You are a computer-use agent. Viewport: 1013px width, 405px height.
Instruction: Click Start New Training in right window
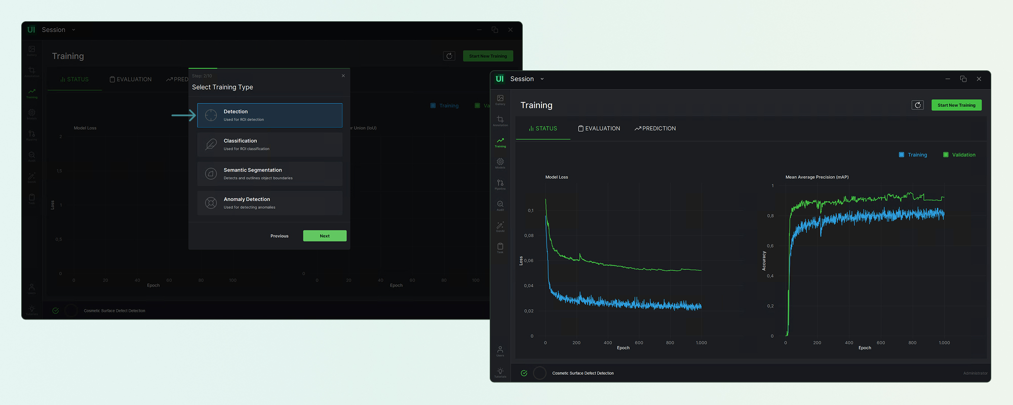pyautogui.click(x=956, y=105)
